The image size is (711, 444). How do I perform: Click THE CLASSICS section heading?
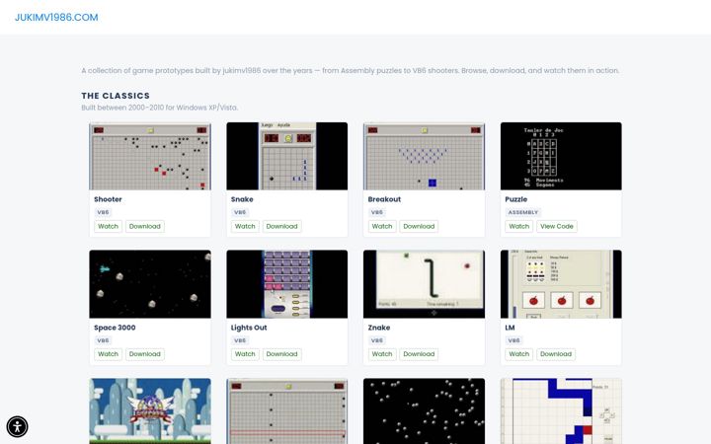(x=116, y=96)
